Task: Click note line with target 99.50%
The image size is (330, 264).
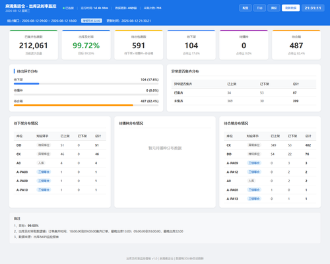Action: [x=26, y=226]
